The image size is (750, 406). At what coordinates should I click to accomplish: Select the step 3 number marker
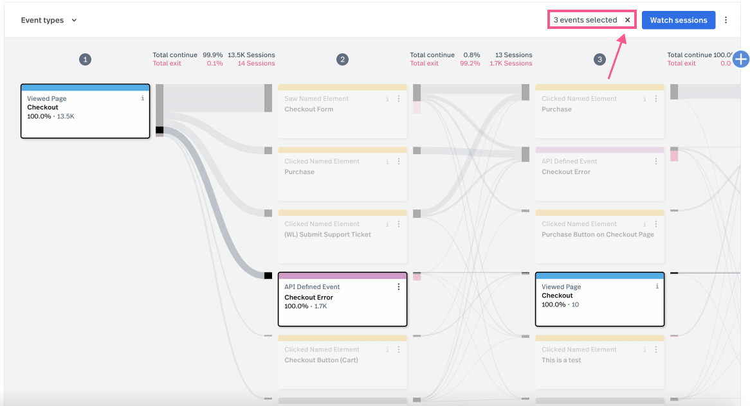pyautogui.click(x=599, y=59)
